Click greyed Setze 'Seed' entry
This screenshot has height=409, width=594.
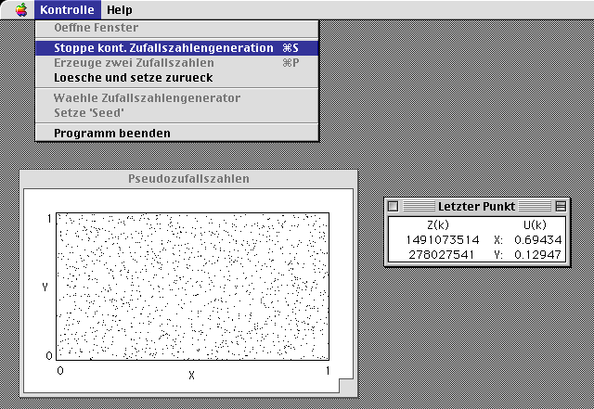pyautogui.click(x=177, y=113)
